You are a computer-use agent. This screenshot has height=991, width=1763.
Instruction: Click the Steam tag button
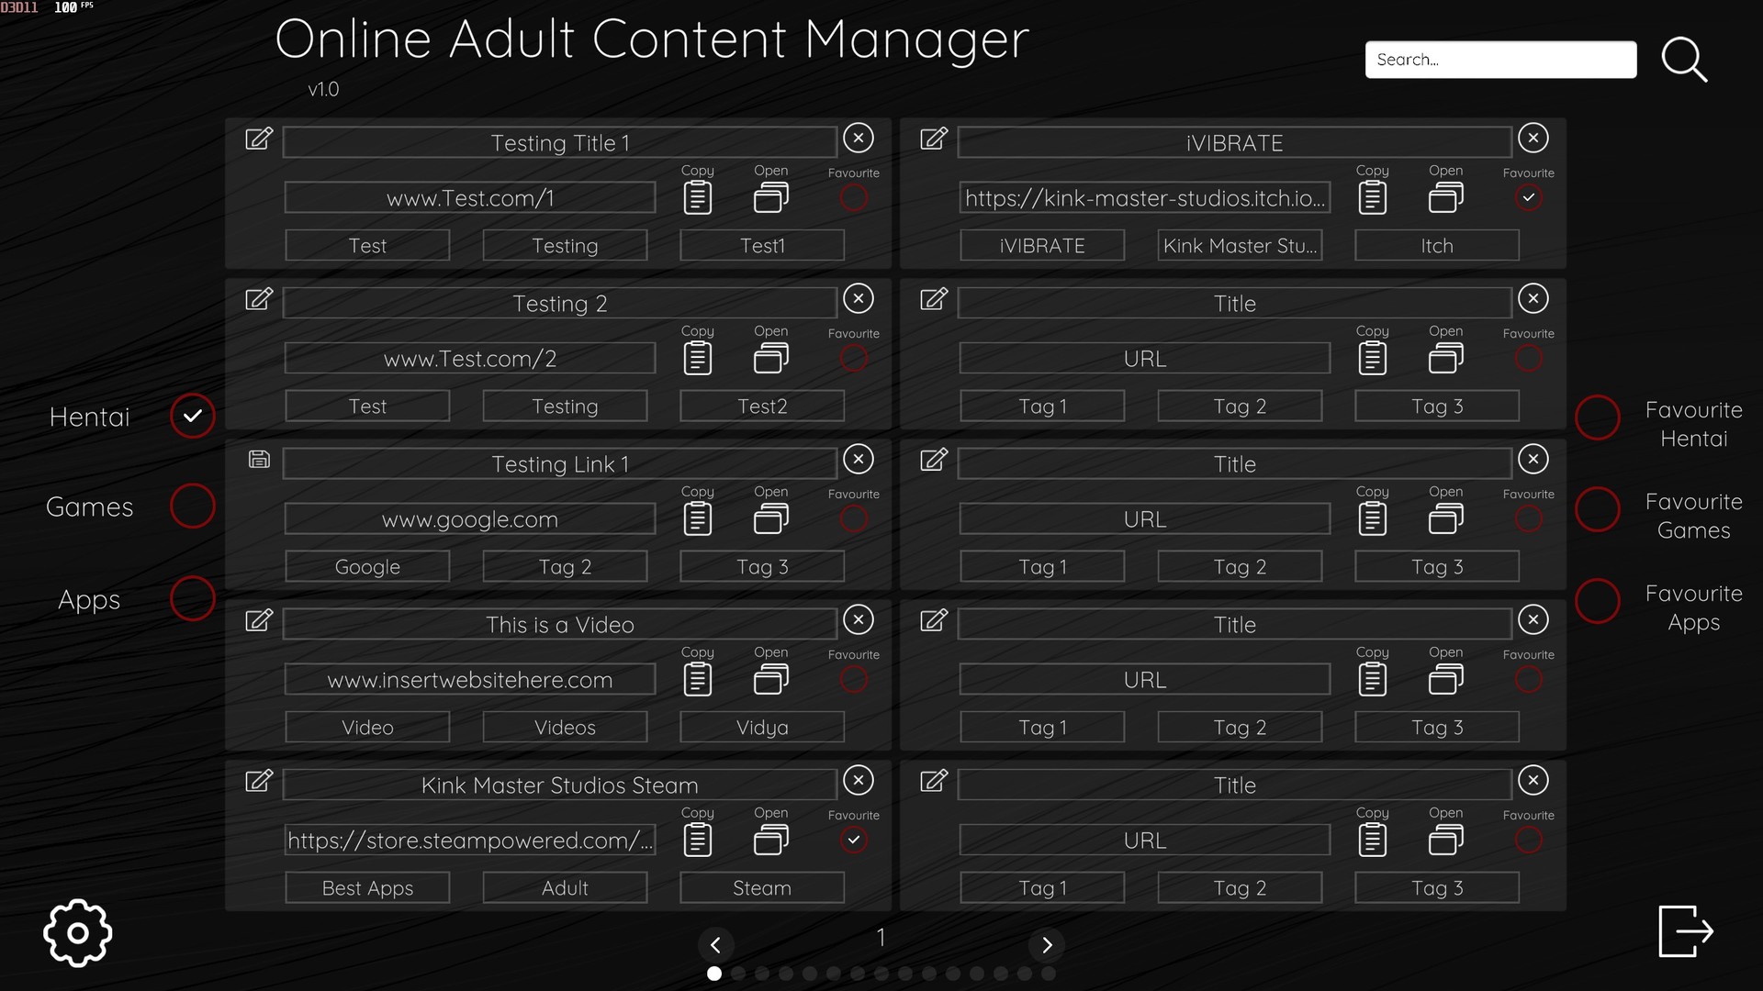coord(761,887)
